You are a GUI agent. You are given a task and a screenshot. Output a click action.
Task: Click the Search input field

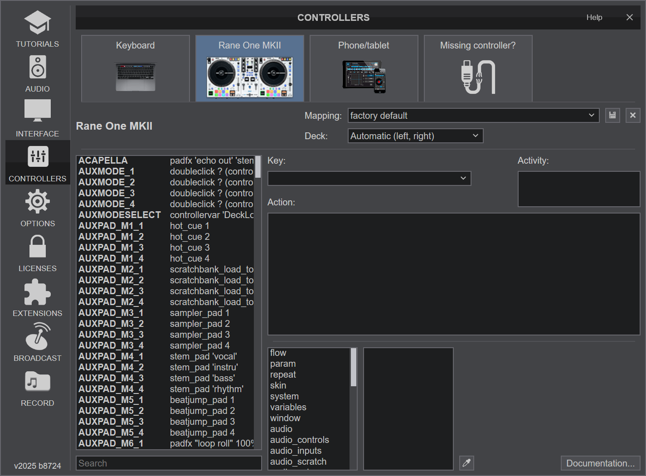169,463
